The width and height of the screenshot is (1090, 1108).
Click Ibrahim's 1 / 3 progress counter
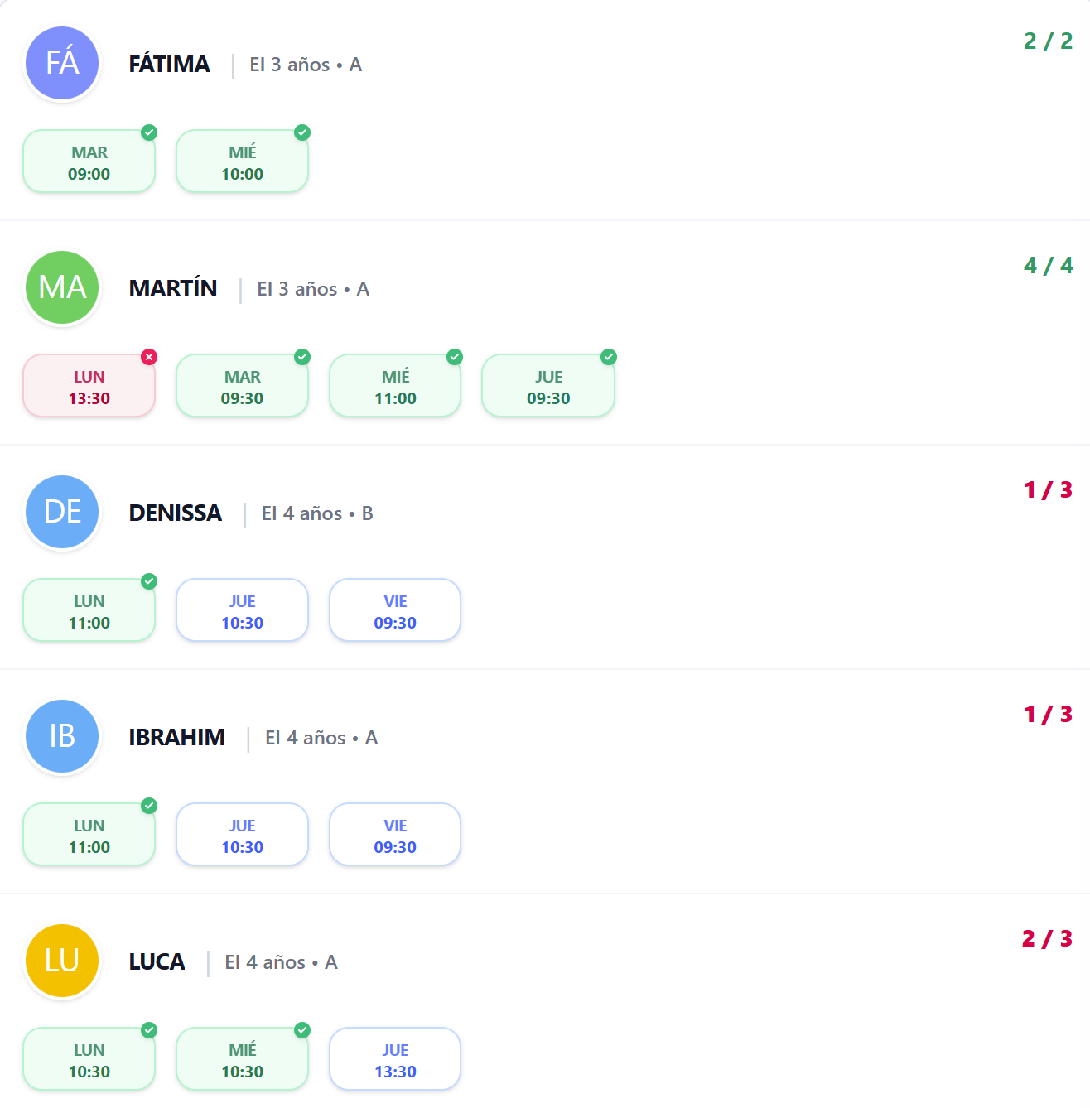1048,714
